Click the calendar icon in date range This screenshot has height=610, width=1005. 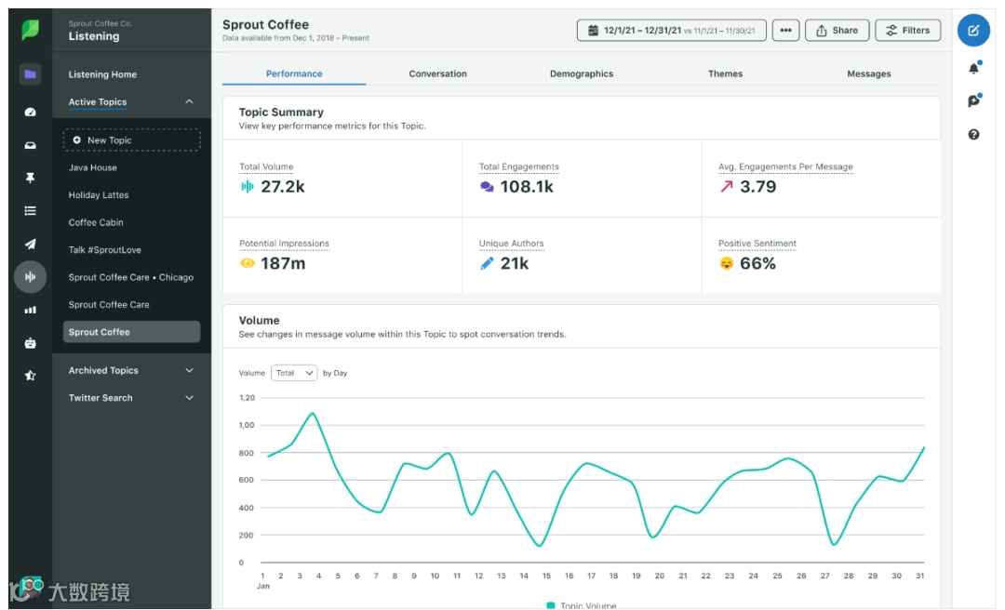pos(593,30)
